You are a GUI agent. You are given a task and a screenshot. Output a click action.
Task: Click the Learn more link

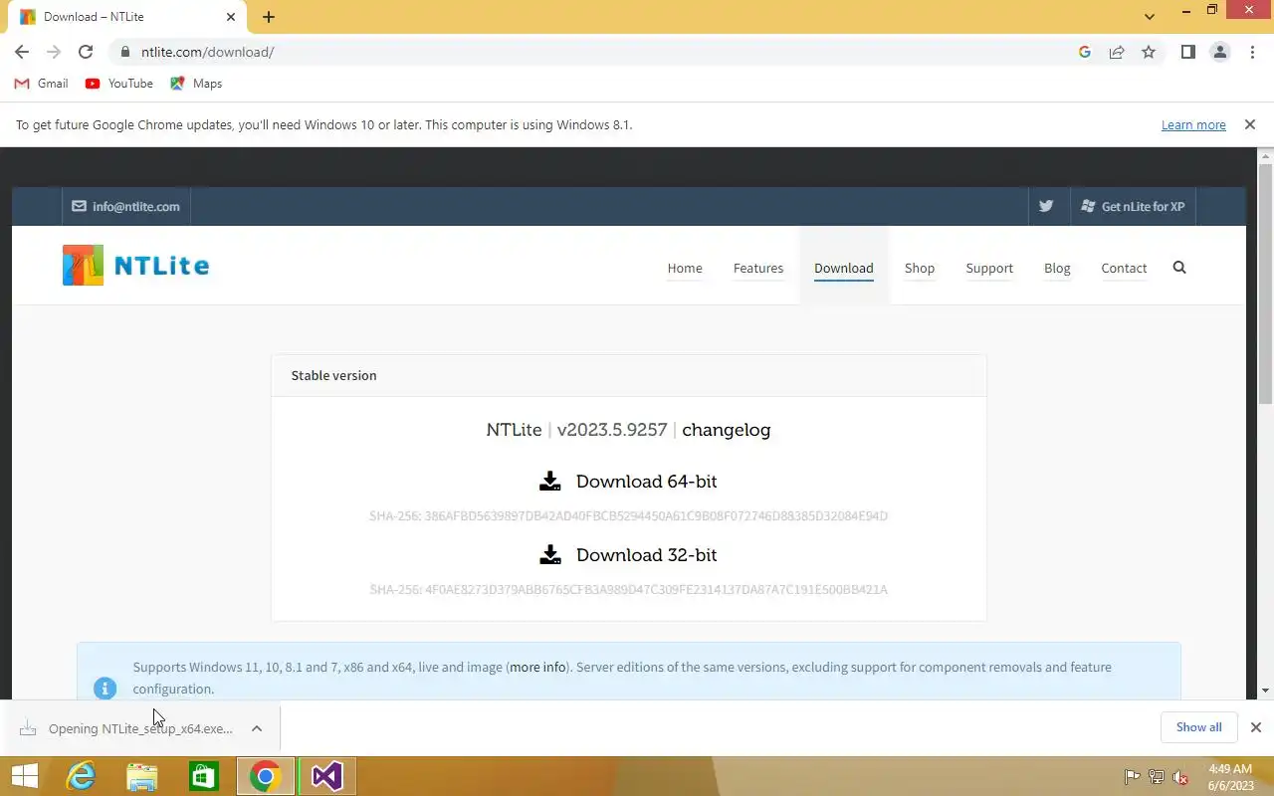pos(1193,125)
